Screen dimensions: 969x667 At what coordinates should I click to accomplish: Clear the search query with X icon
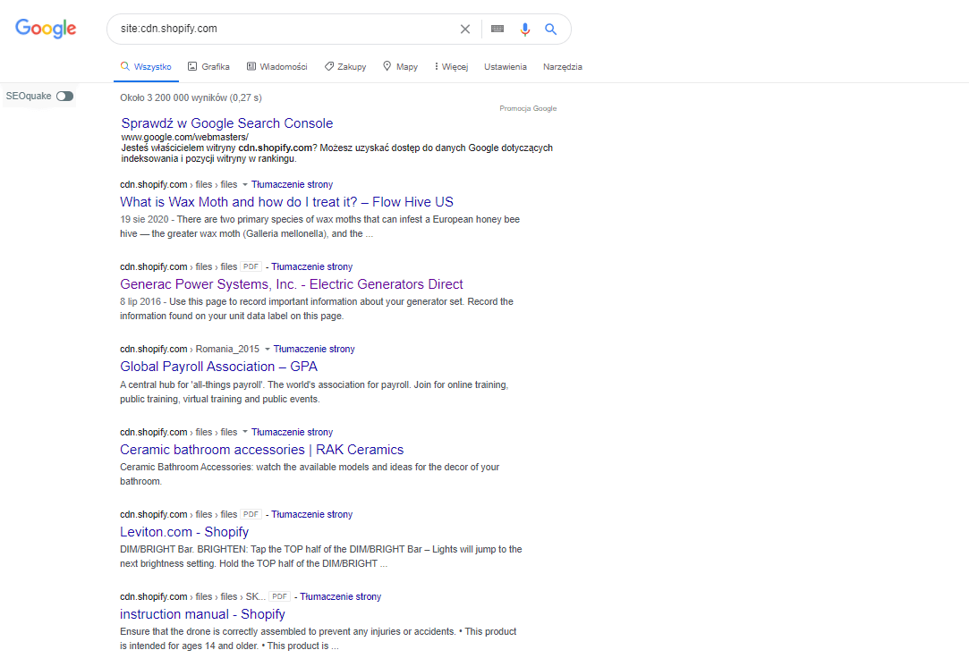[x=465, y=29]
